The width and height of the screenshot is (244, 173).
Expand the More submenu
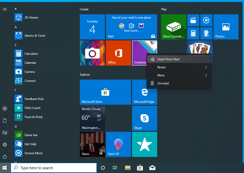point(179,75)
